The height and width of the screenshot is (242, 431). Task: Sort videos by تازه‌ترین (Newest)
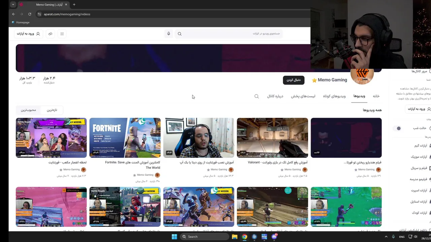point(52,110)
